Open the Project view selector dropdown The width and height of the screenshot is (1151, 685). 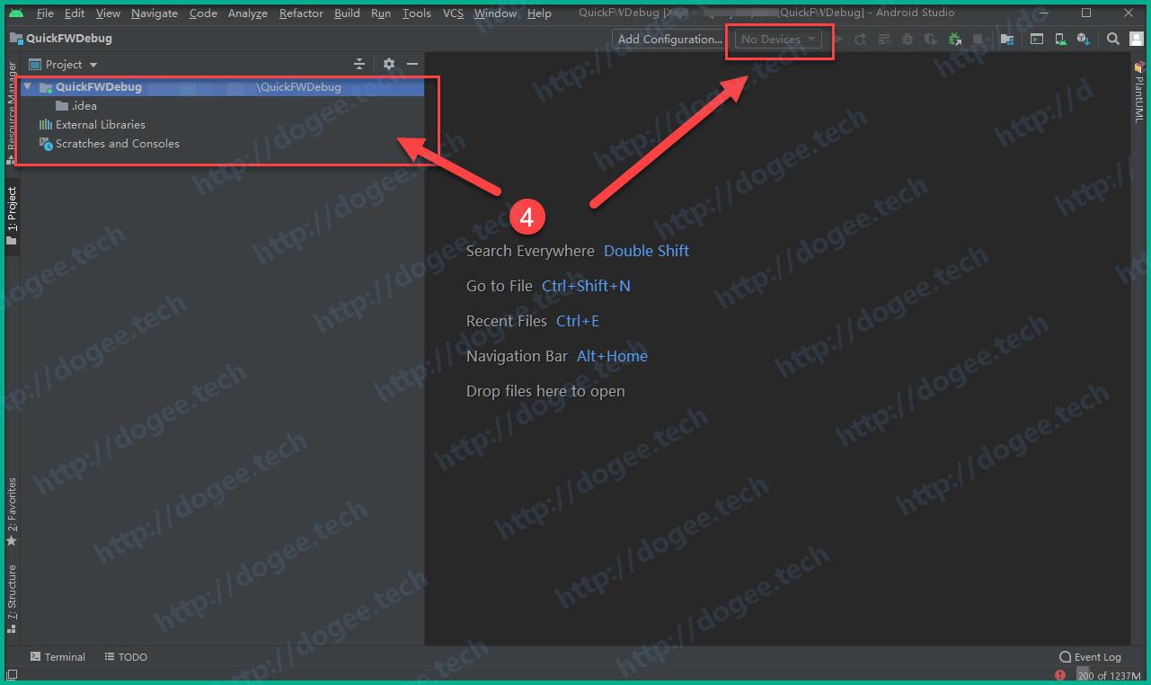(64, 65)
